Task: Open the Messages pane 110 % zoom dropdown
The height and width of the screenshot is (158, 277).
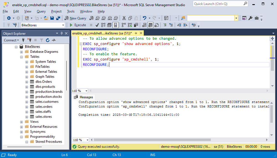Action: 87,140
